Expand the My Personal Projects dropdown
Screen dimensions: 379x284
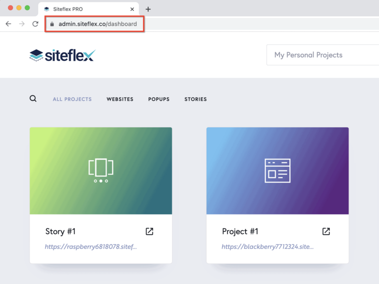pyautogui.click(x=322, y=55)
